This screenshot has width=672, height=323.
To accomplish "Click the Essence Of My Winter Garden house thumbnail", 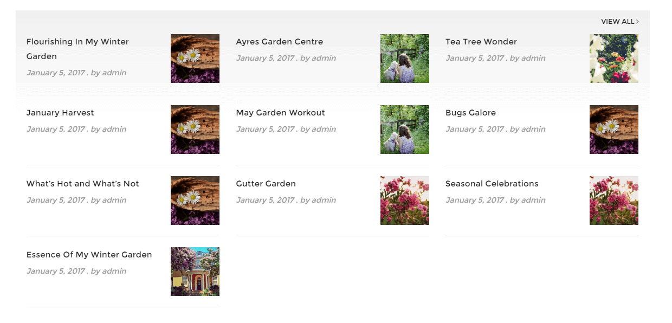I will pos(195,272).
